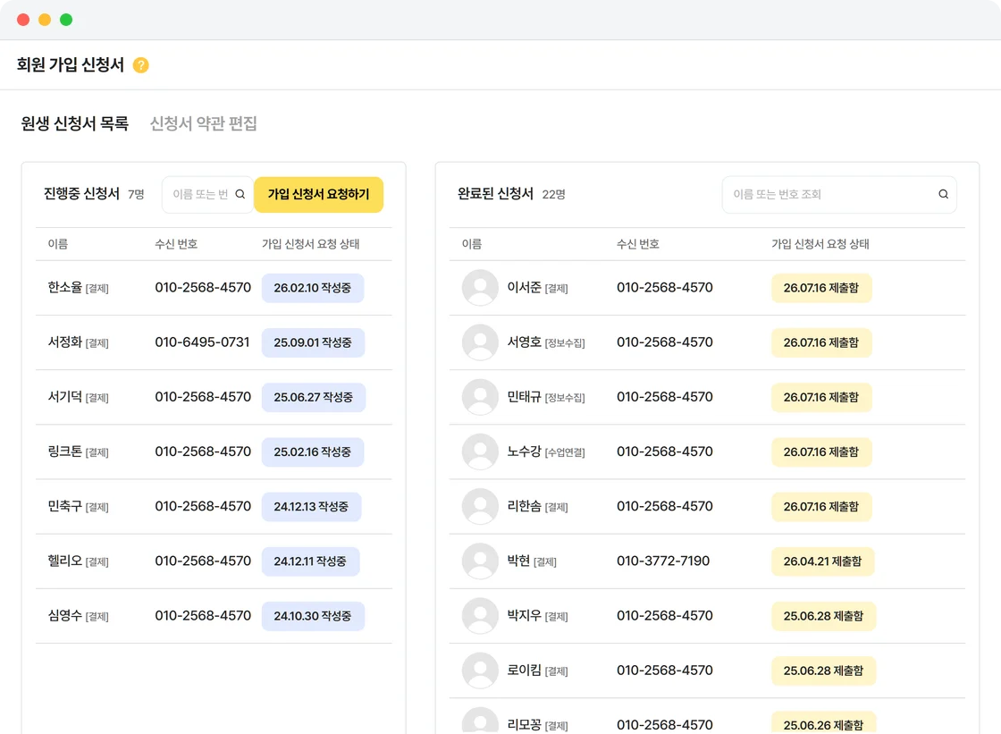Click avatar icon of 박현

[x=480, y=561]
